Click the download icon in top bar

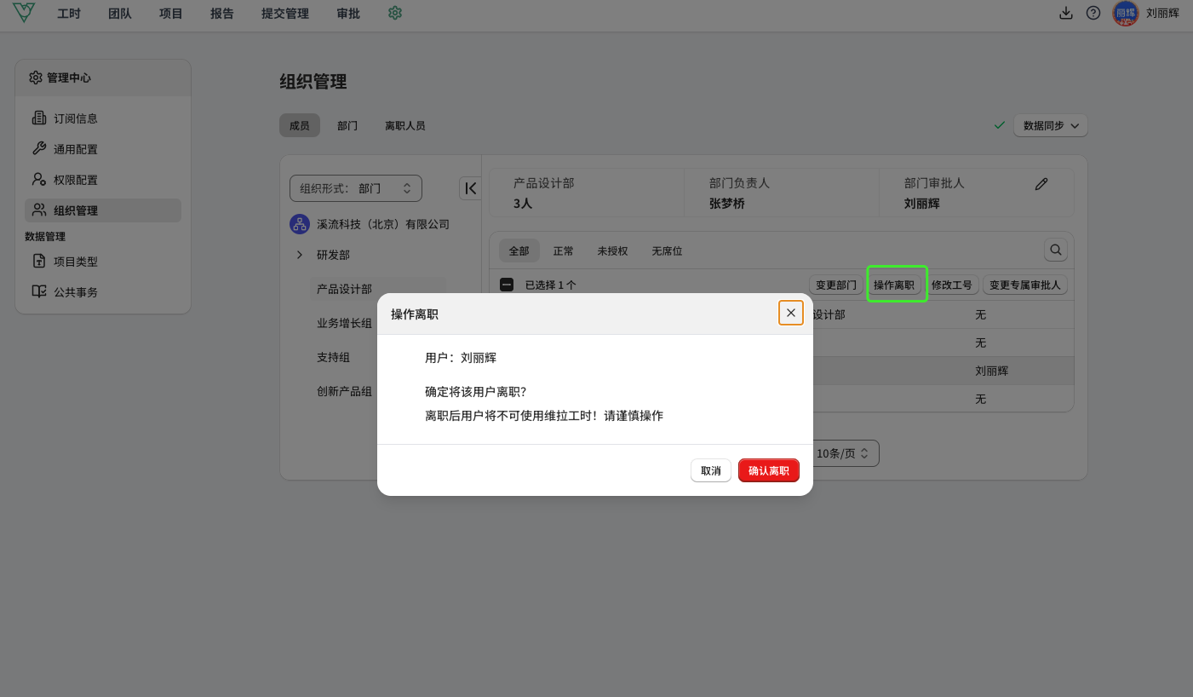pos(1065,13)
